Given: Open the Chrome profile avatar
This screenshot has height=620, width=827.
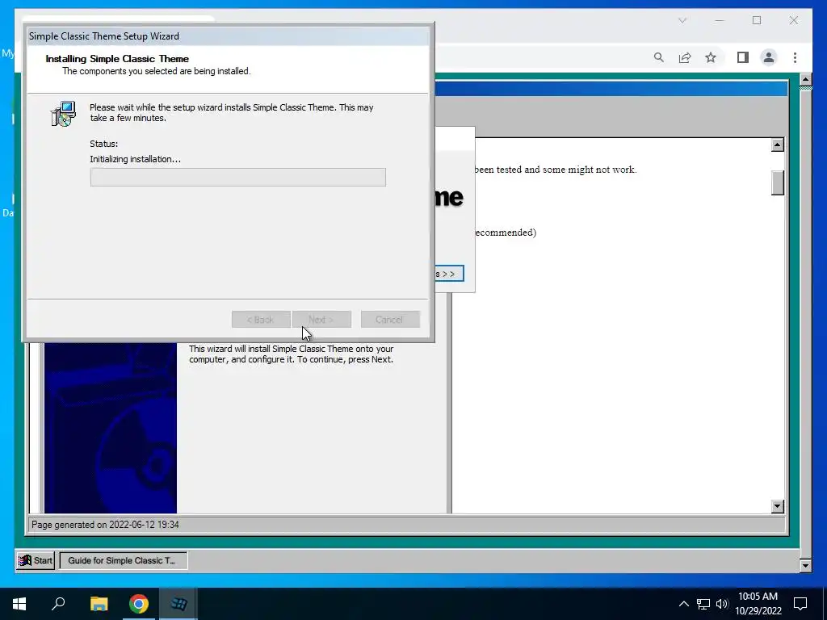Looking at the screenshot, I should 769,57.
